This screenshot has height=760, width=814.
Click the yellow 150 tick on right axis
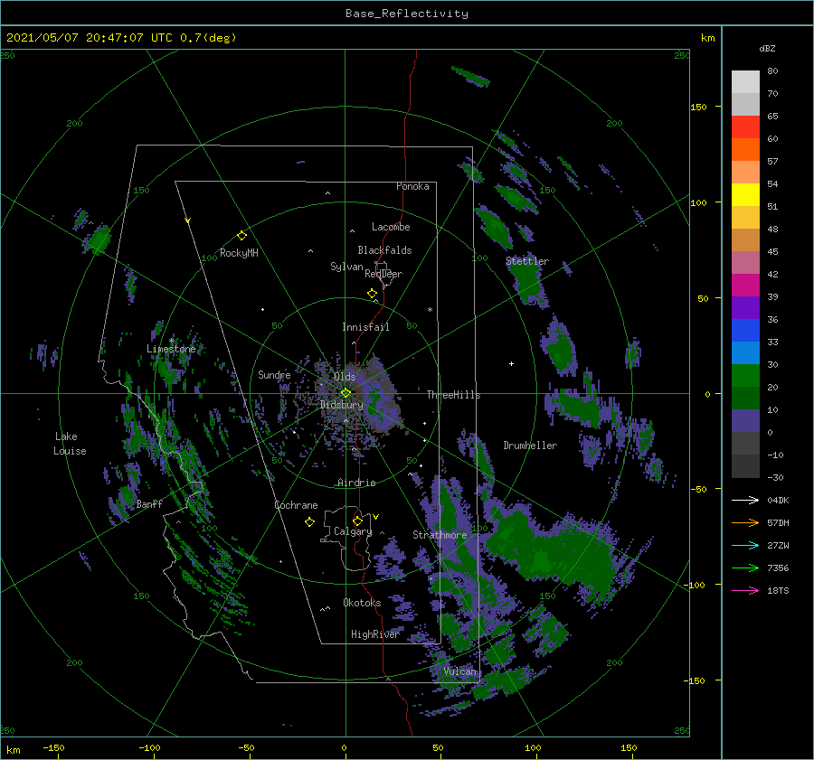pyautogui.click(x=698, y=107)
